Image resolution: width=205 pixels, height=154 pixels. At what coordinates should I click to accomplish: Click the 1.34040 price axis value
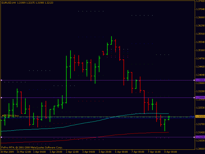[x=200, y=75]
